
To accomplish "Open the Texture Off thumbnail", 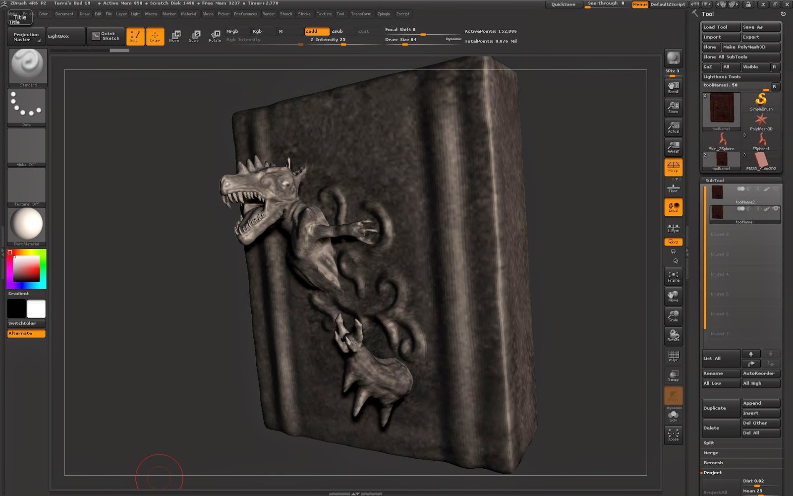I will [27, 187].
